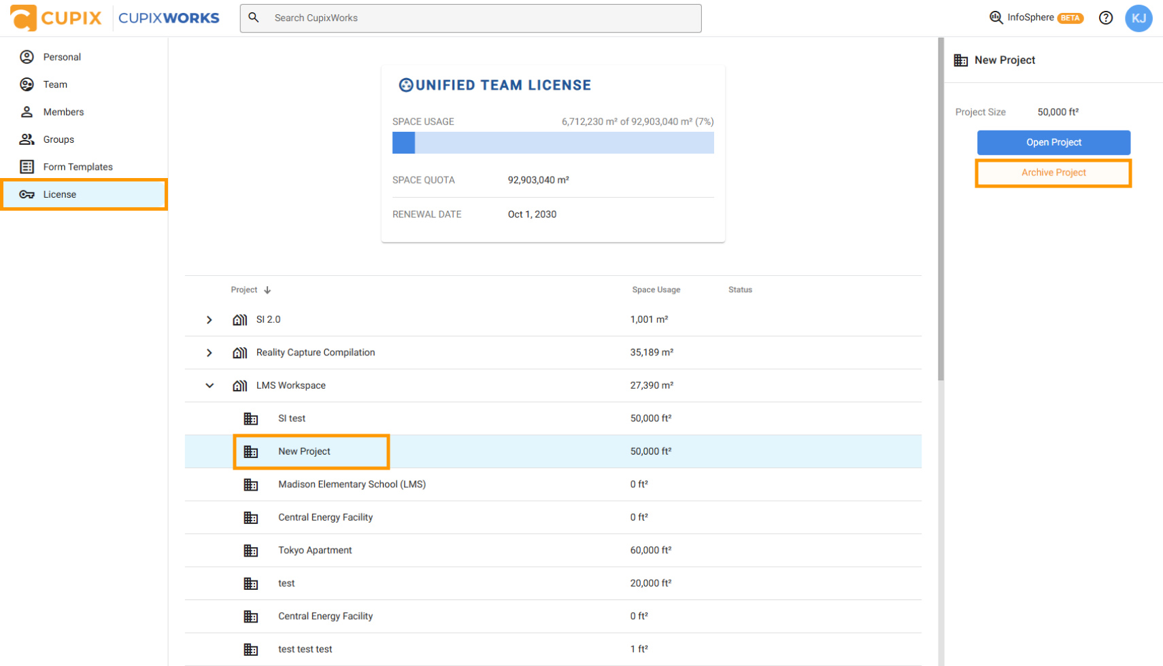Click the "60,000 ft²" usage value

[651, 550]
